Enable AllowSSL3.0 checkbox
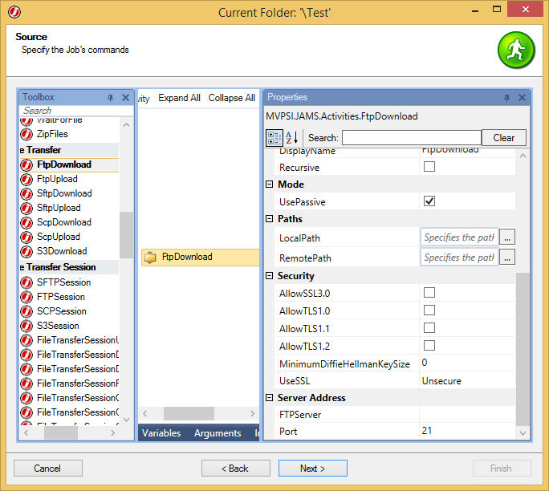Screen dimensions: 549x491 [x=429, y=293]
